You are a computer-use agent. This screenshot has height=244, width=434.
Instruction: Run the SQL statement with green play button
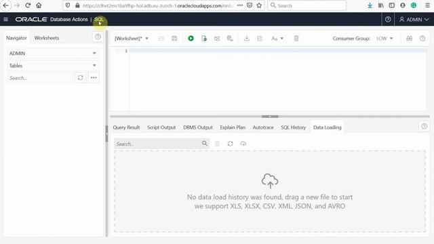tap(191, 39)
